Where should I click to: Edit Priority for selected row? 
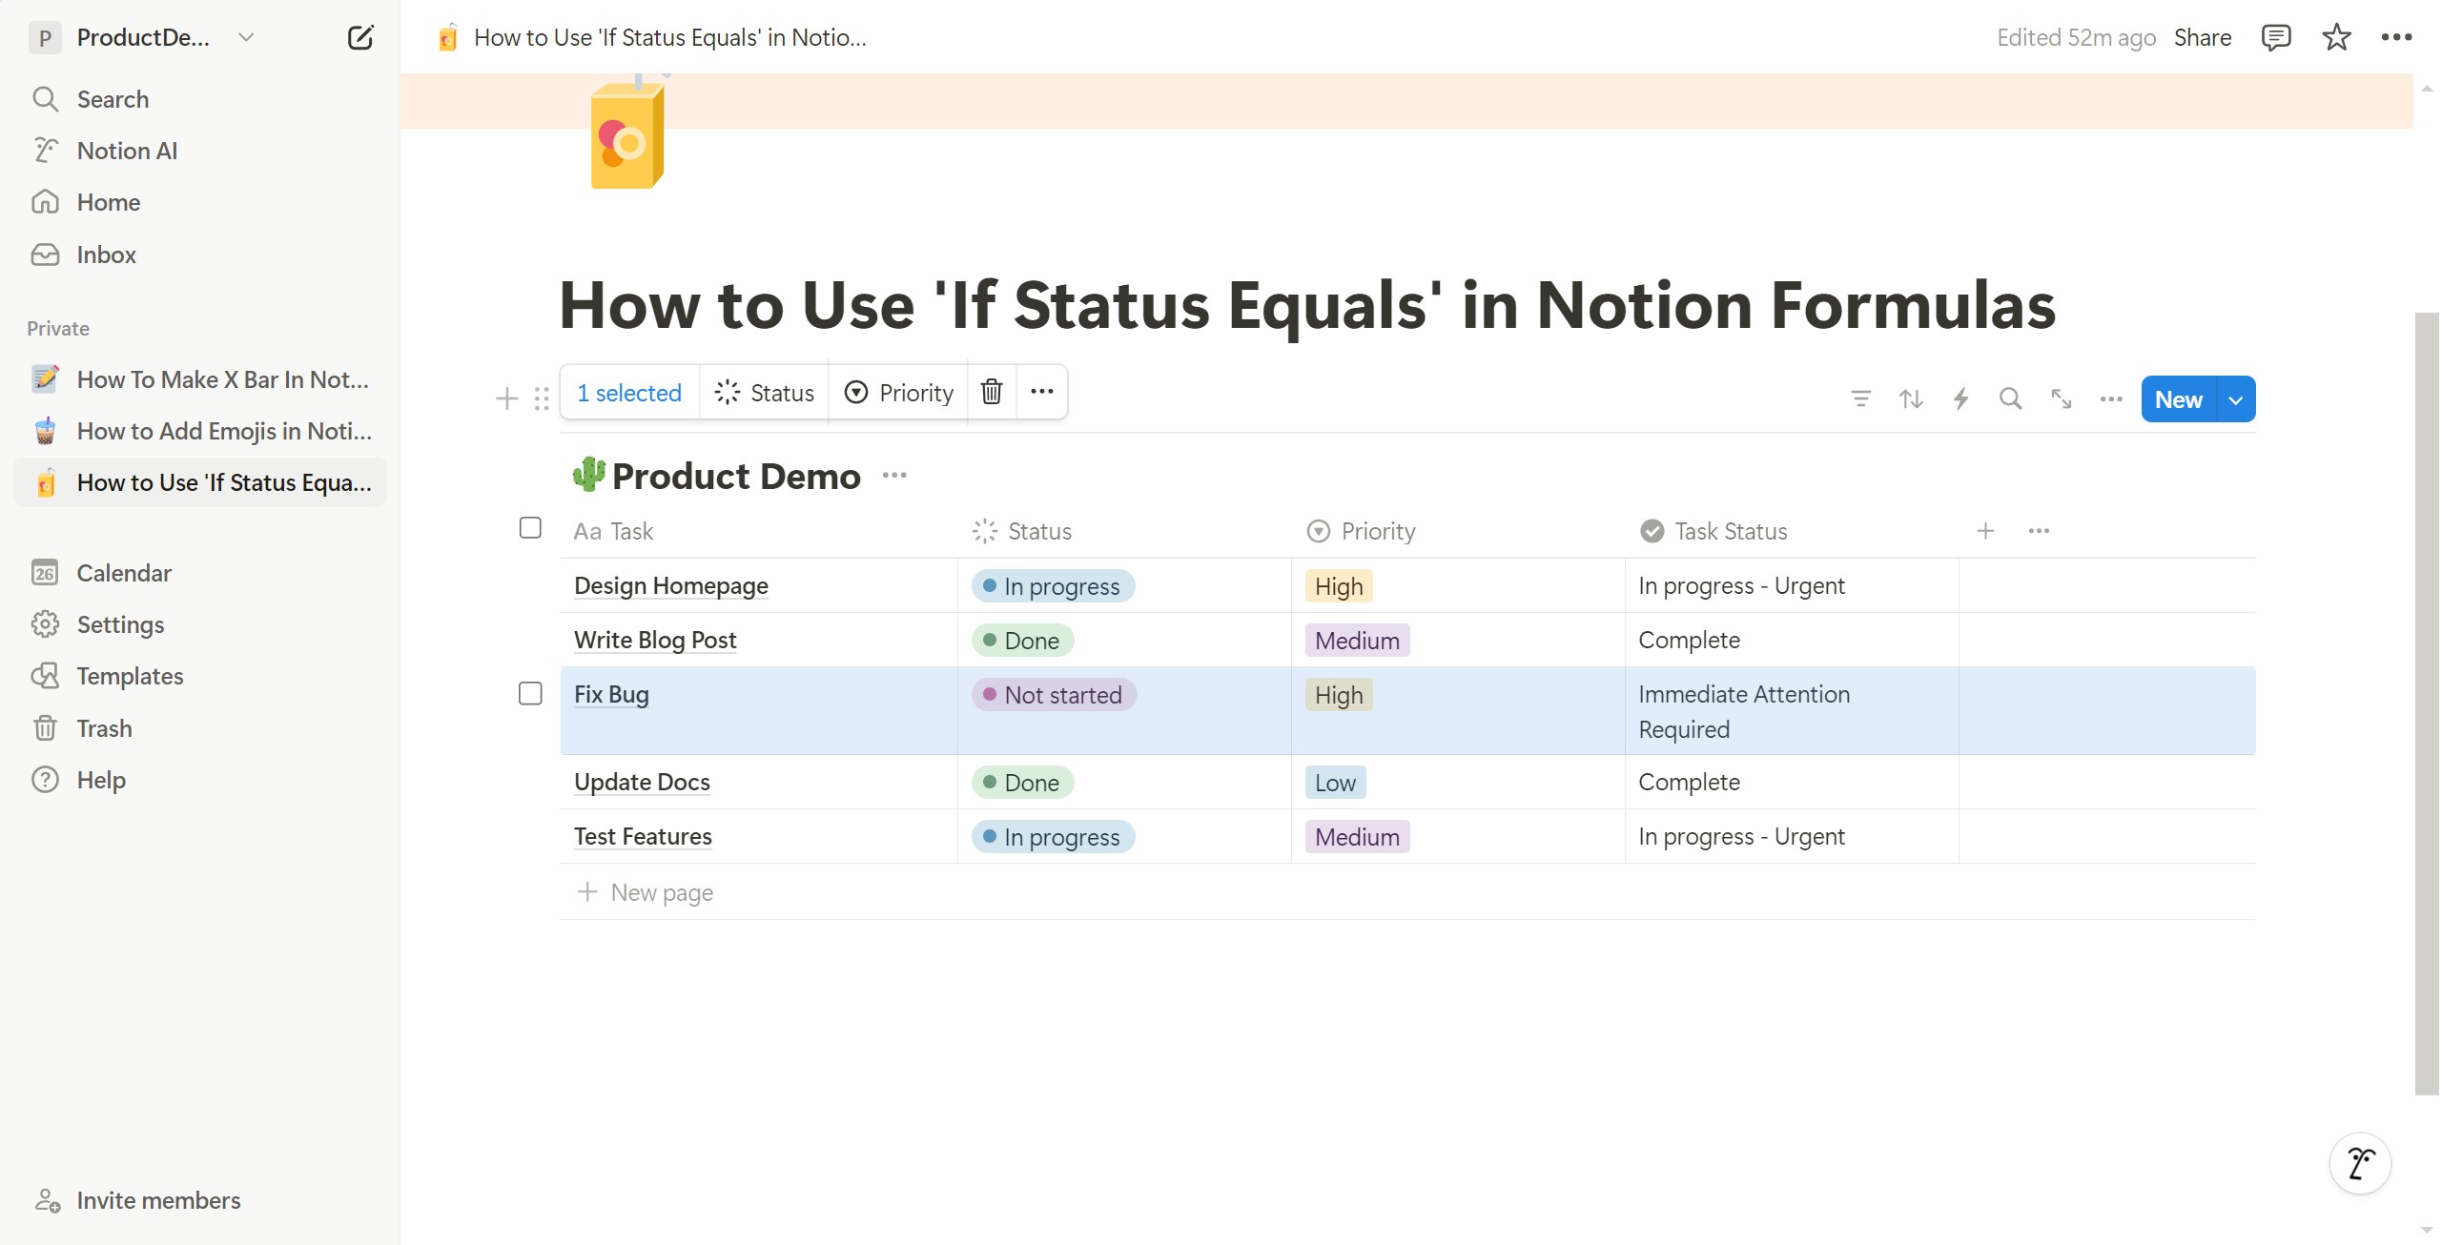(x=898, y=392)
